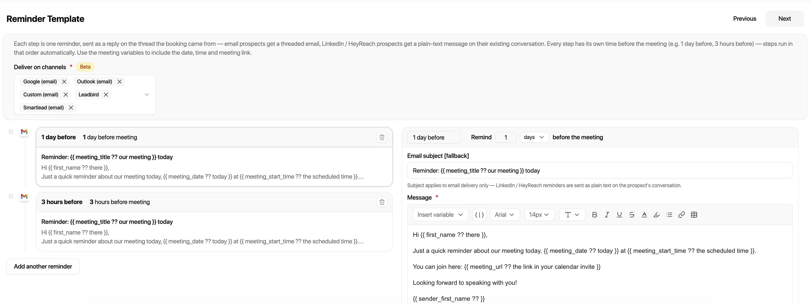Click the Beta badge
811x304 pixels.
pyautogui.click(x=85, y=67)
